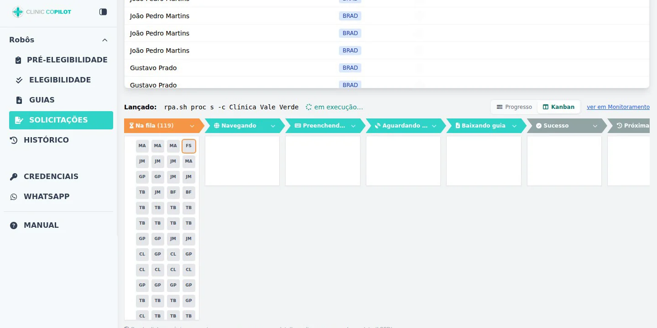The image size is (657, 328).
Task: Click the em execução spinner icon
Action: [309, 107]
